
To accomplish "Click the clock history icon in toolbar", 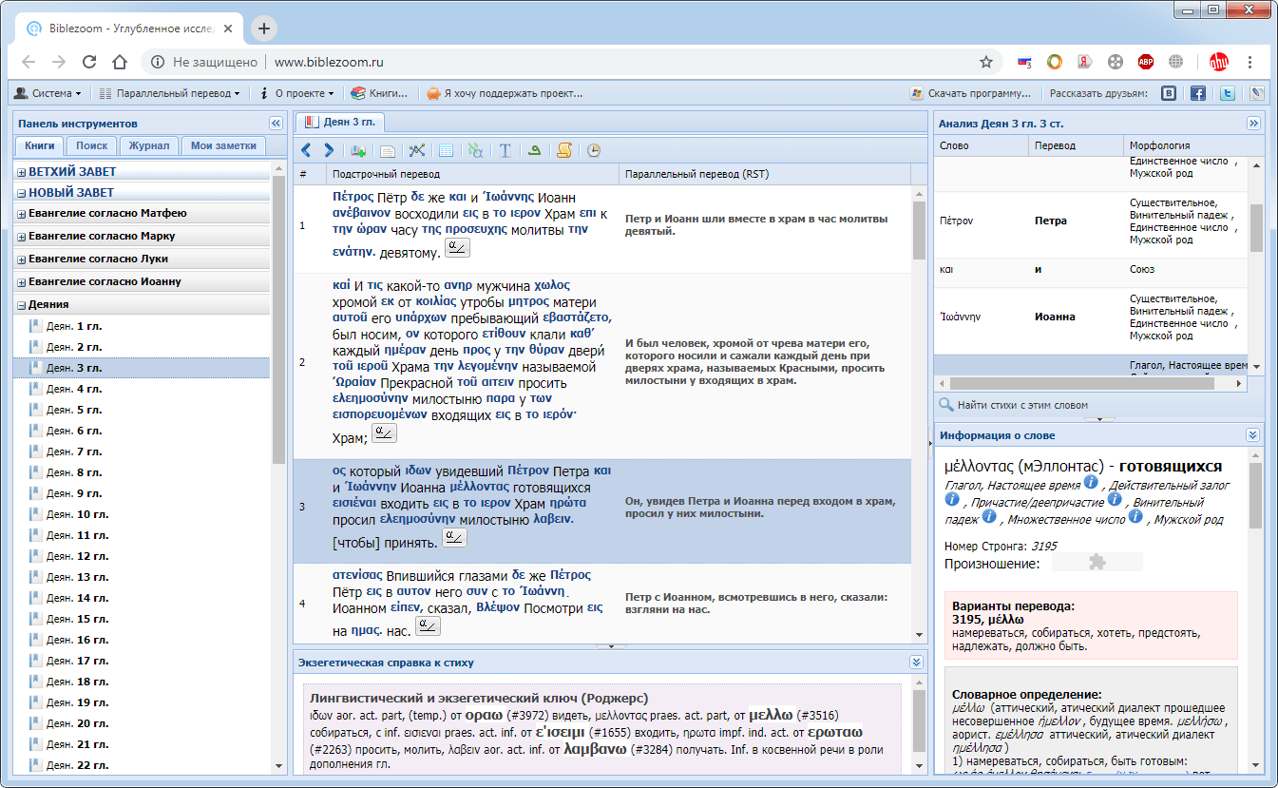I will coord(594,150).
